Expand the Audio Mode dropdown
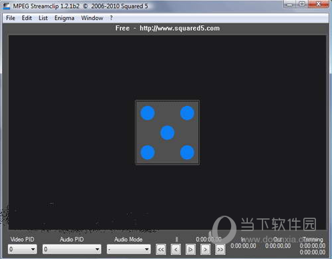Viewport: 332px width, 259px height. click(128, 249)
